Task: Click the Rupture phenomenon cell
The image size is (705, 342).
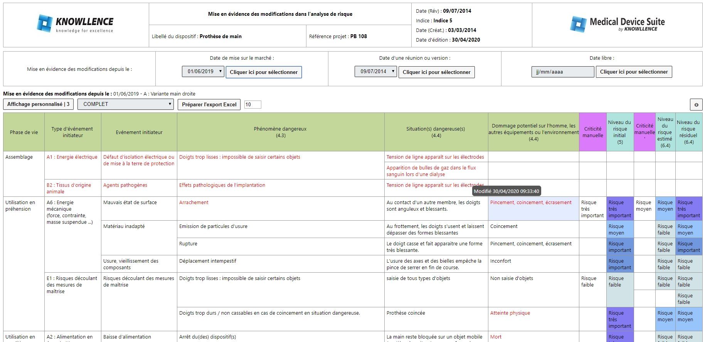Action: 281,246
